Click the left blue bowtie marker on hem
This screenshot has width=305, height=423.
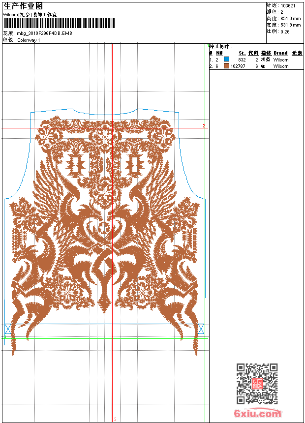pos(7,329)
